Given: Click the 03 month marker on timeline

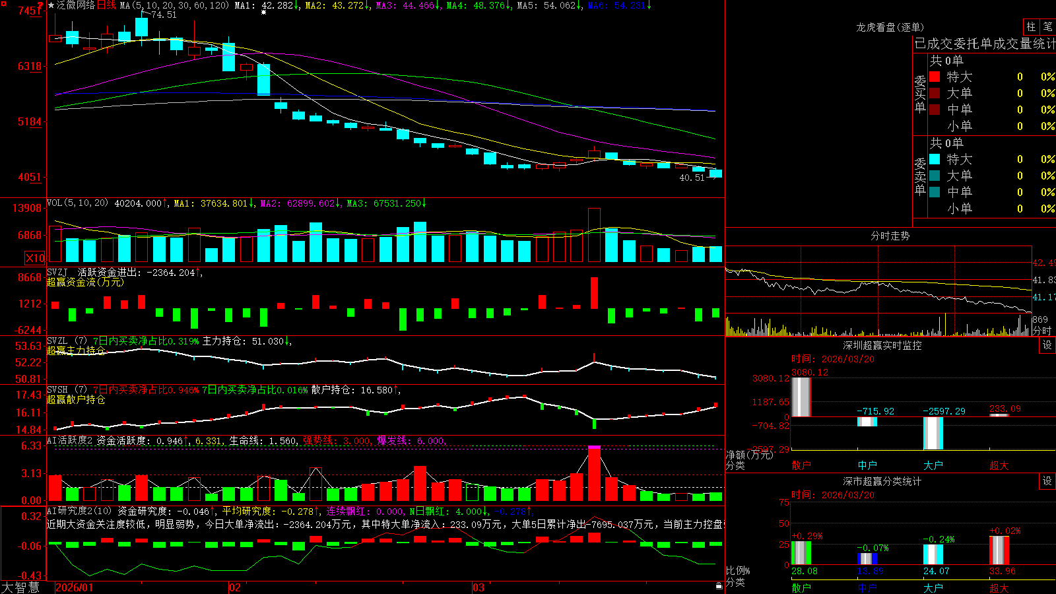Looking at the screenshot, I should click(478, 587).
